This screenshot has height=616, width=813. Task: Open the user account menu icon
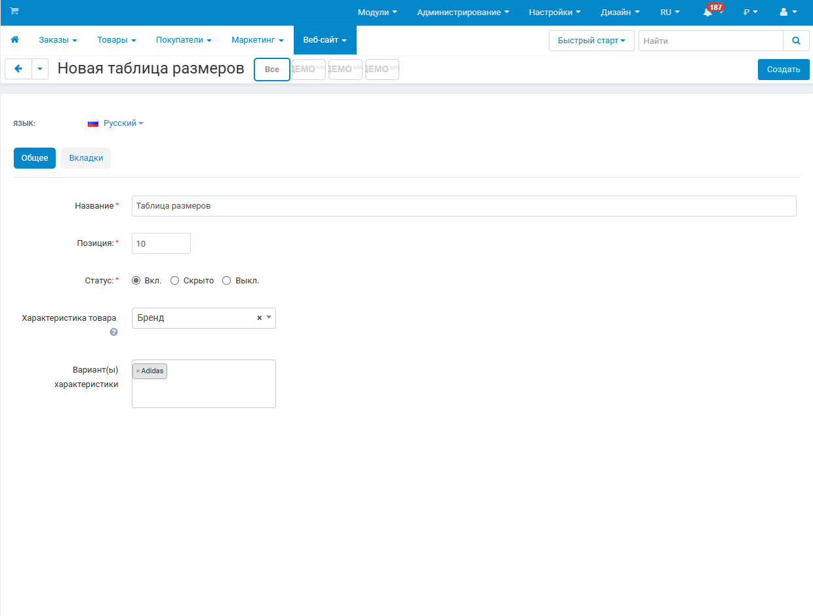click(x=788, y=12)
